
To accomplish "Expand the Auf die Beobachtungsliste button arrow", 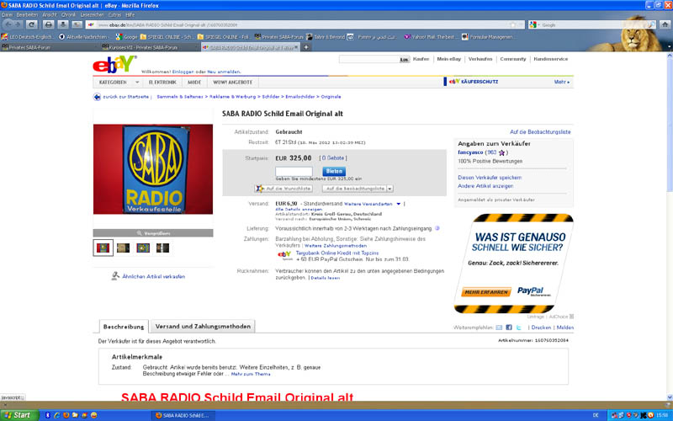I will pos(389,189).
